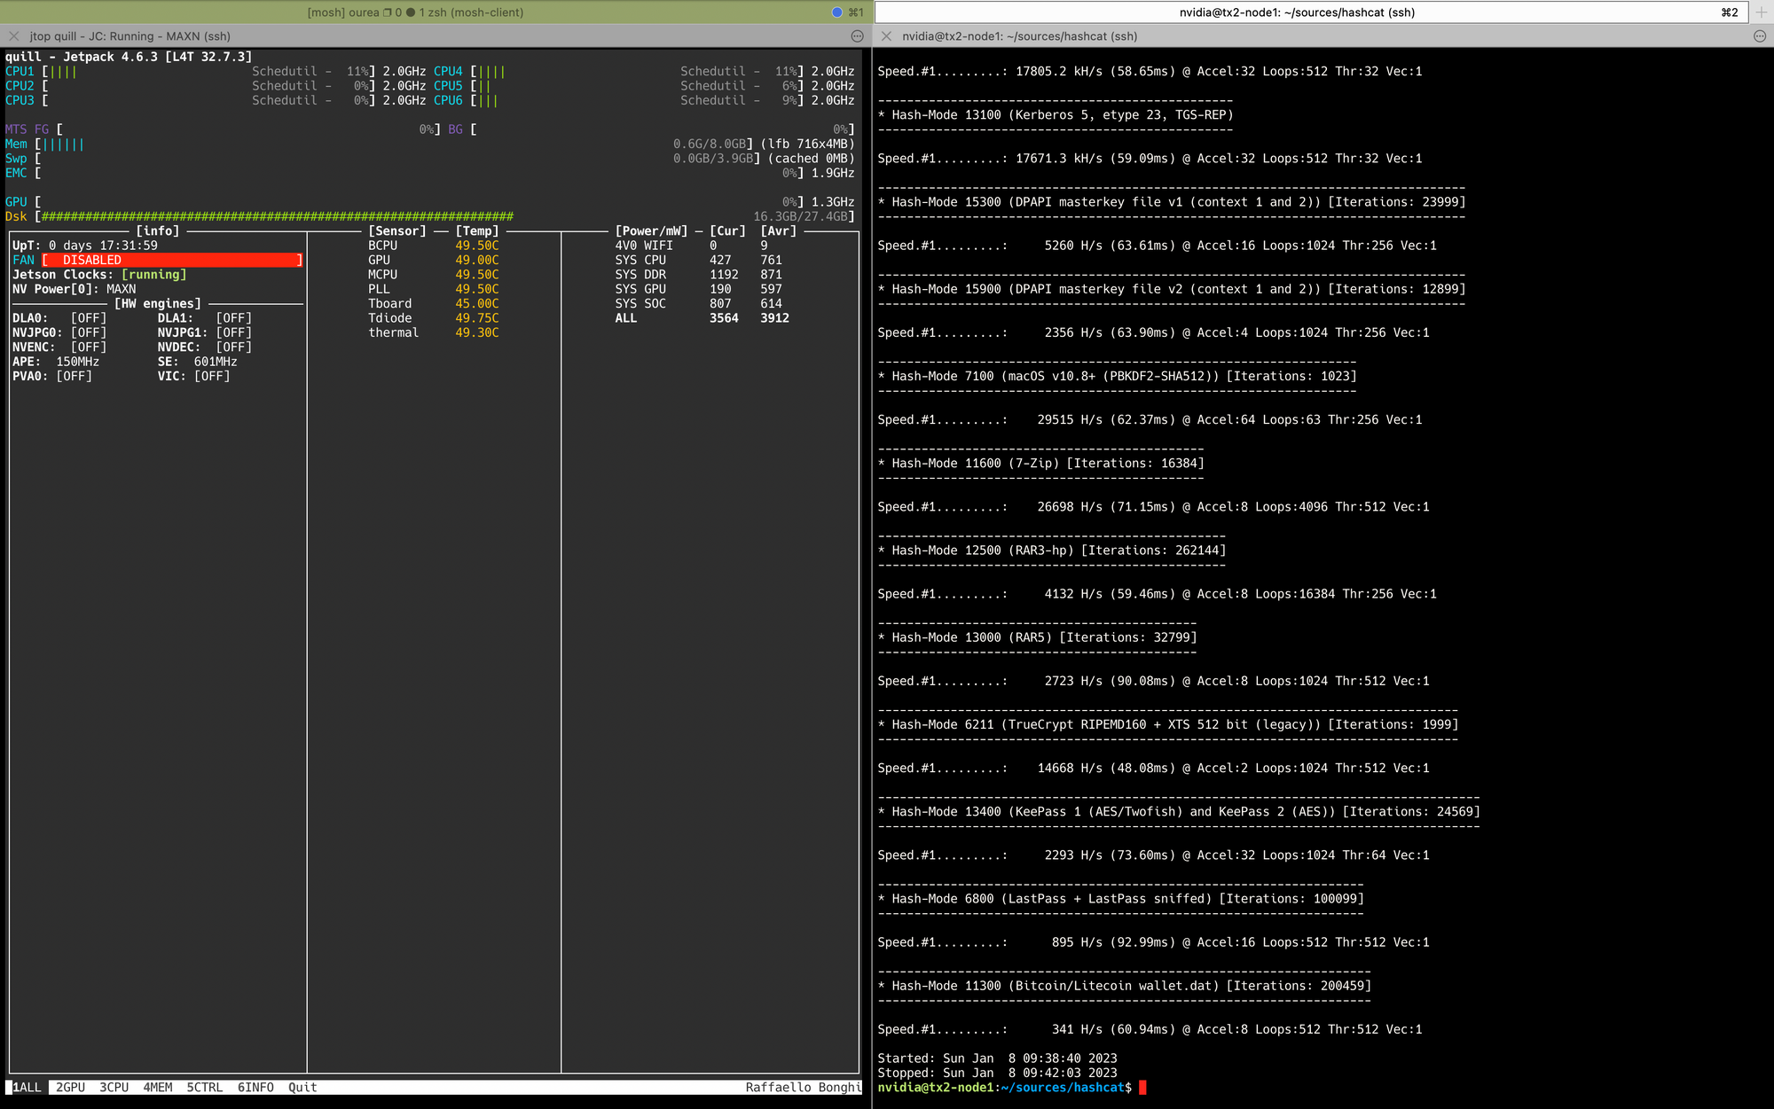Viewport: 1774px width, 1109px height.
Task: Click the SYS DDR power row
Action: coord(699,275)
